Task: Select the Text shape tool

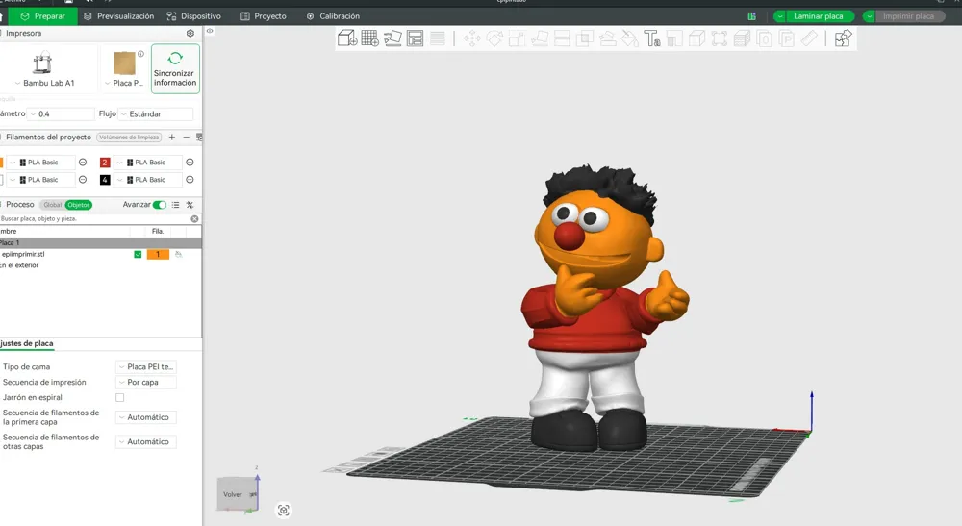Action: pos(652,38)
